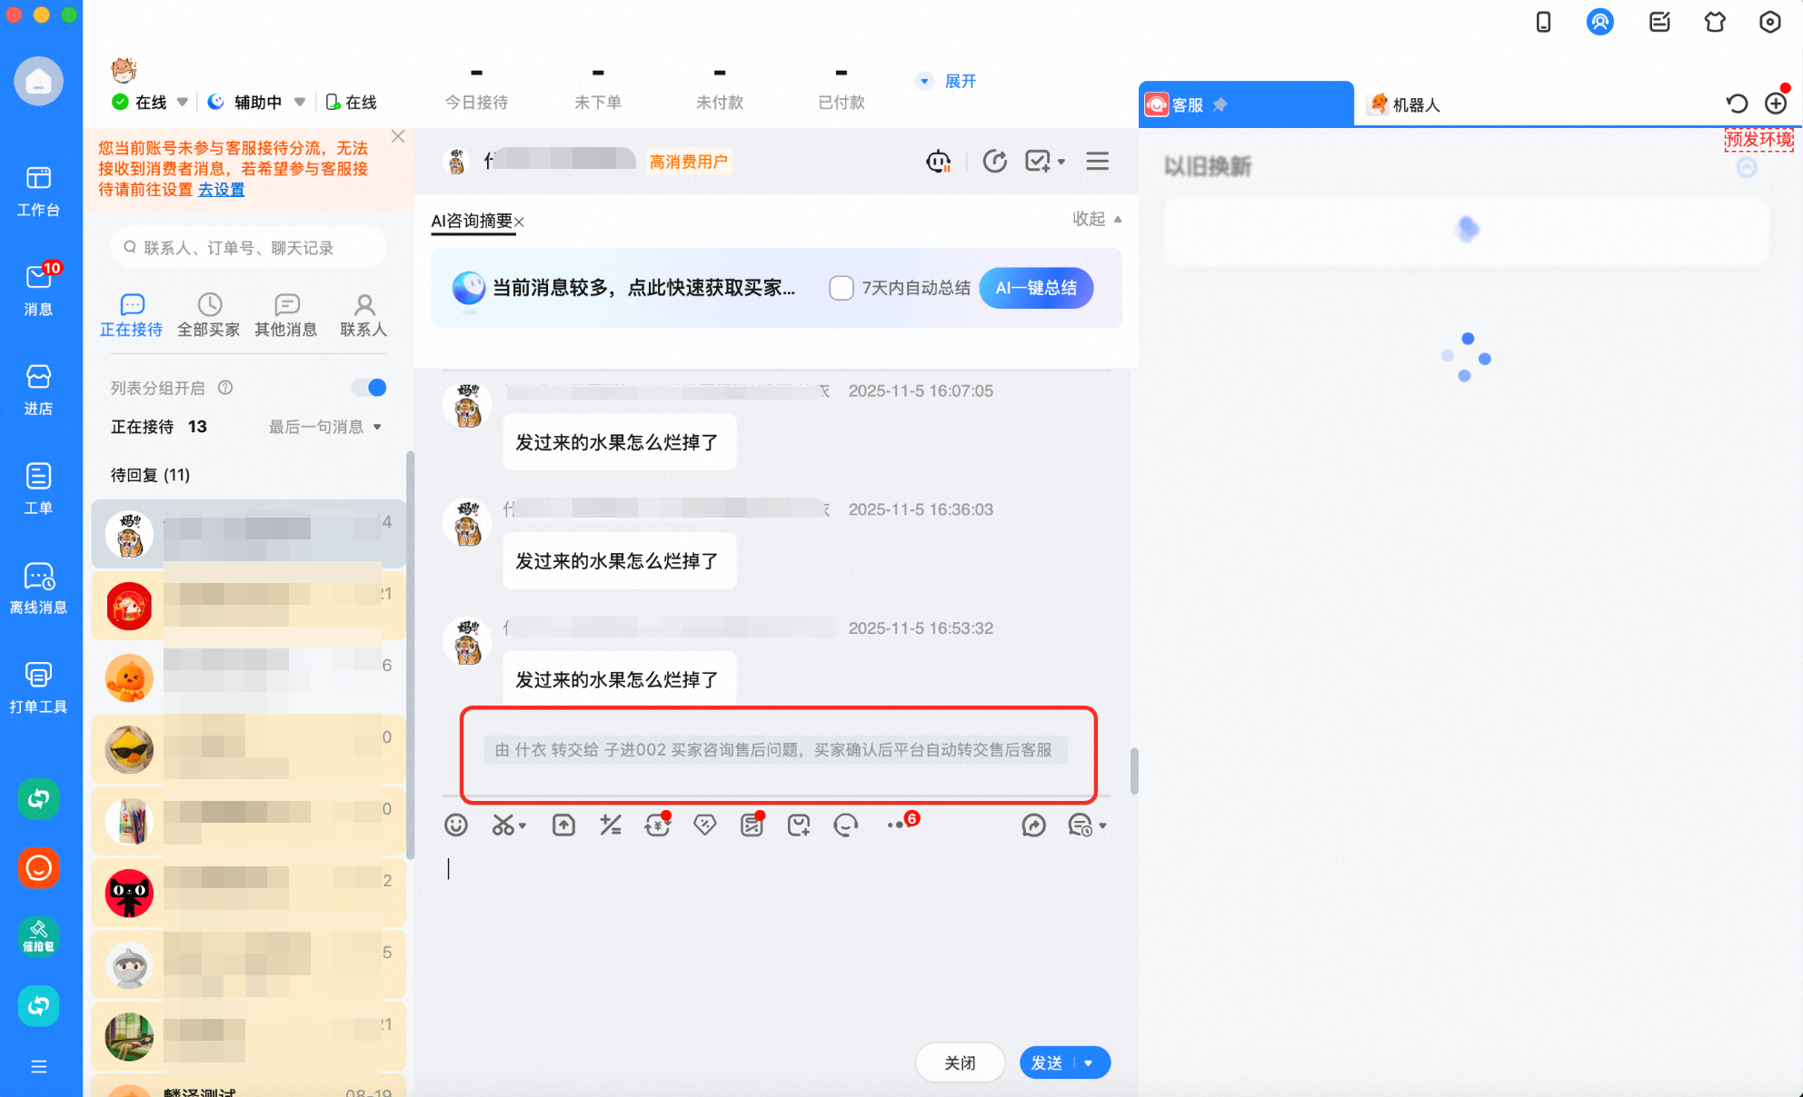Click the orange round app icon in sidebar

coord(38,868)
